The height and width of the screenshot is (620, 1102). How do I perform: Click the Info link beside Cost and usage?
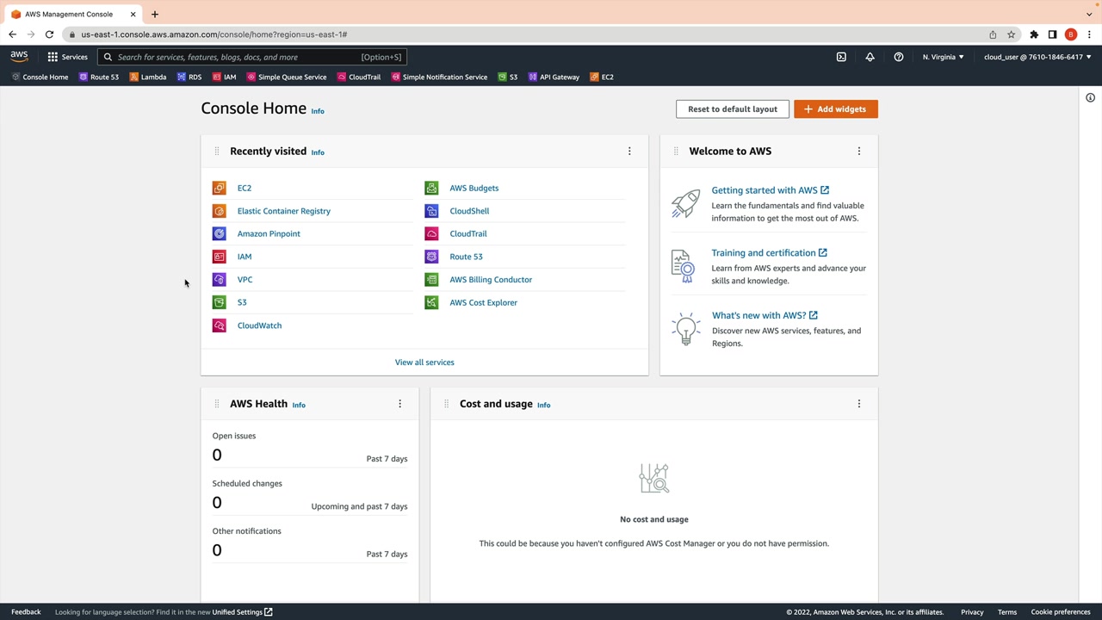[x=543, y=405]
